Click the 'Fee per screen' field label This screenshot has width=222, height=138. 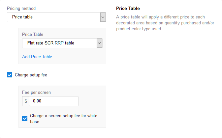[36, 93]
